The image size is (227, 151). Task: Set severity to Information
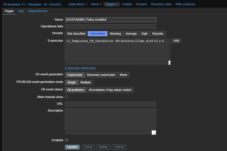coord(98,34)
